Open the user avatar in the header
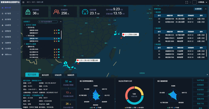 point(194,2)
